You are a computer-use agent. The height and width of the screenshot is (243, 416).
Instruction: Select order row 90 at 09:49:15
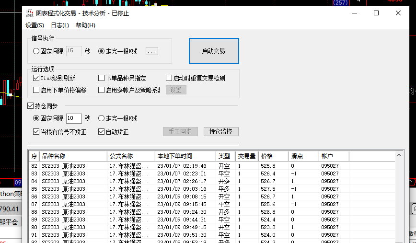point(212,227)
